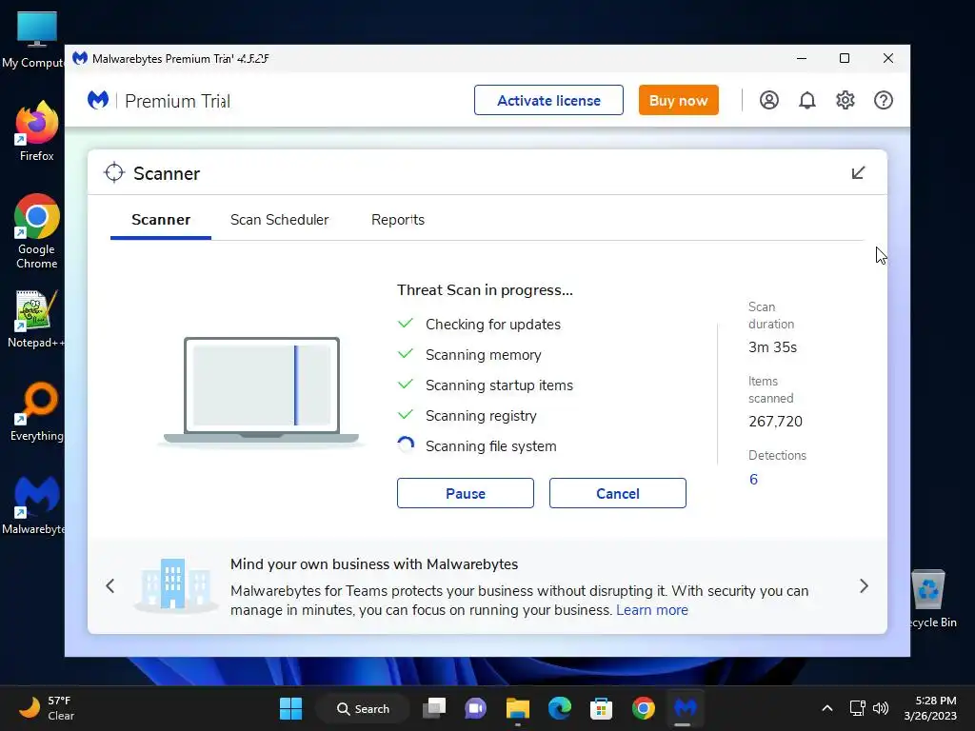Click the Activate license button
Screen dimensions: 975x731
548,100
